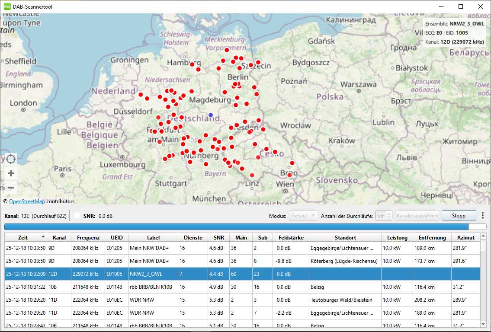Viewport: 491px width, 332px height.
Task: Sort the table by the Entfernung column header
Action: click(x=432, y=237)
